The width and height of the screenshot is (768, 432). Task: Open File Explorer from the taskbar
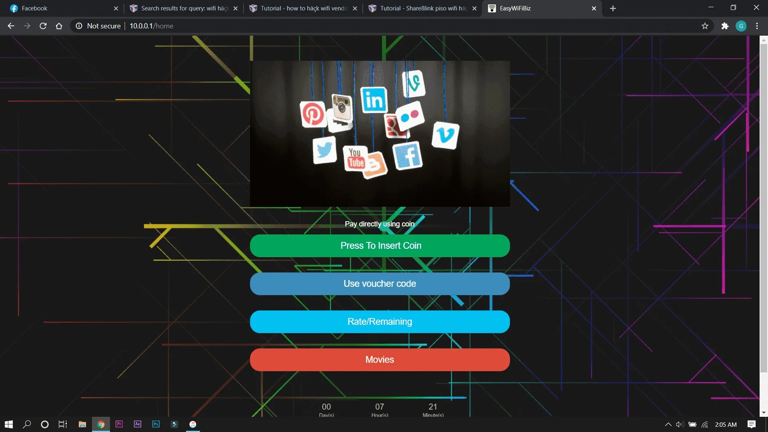pos(82,424)
